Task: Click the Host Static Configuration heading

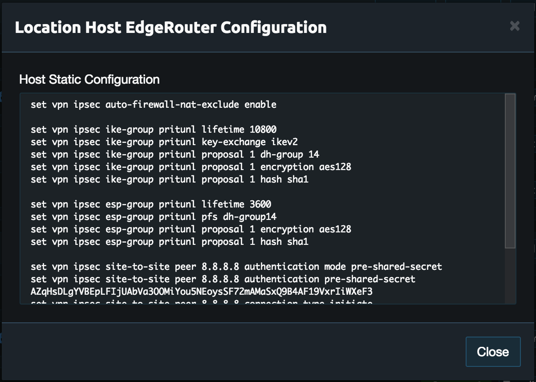Action: coord(89,79)
